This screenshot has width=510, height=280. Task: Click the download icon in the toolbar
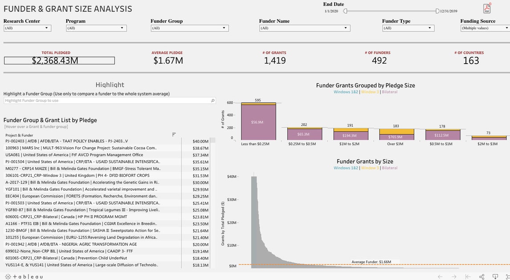pyautogui.click(x=495, y=276)
